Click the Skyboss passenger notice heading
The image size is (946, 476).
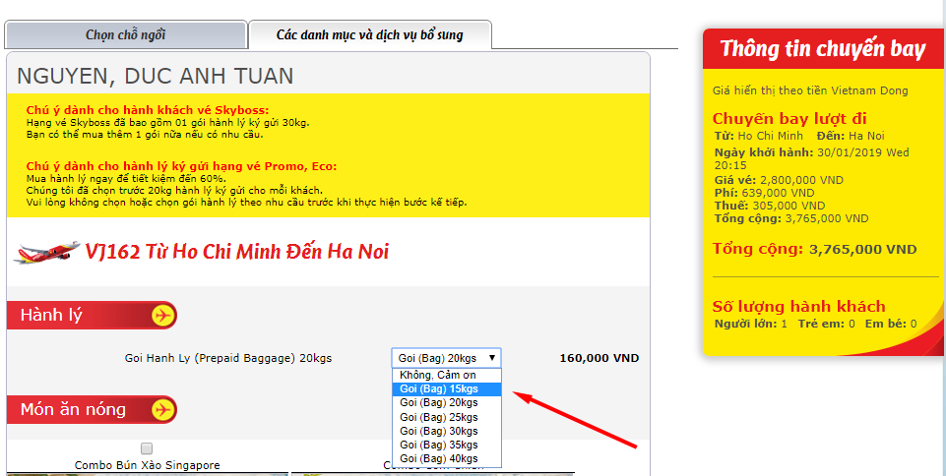148,110
